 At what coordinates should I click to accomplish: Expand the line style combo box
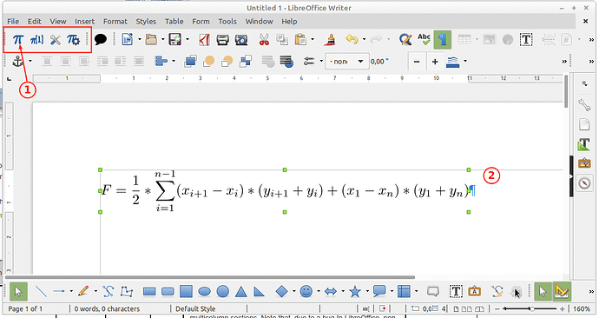[347, 61]
